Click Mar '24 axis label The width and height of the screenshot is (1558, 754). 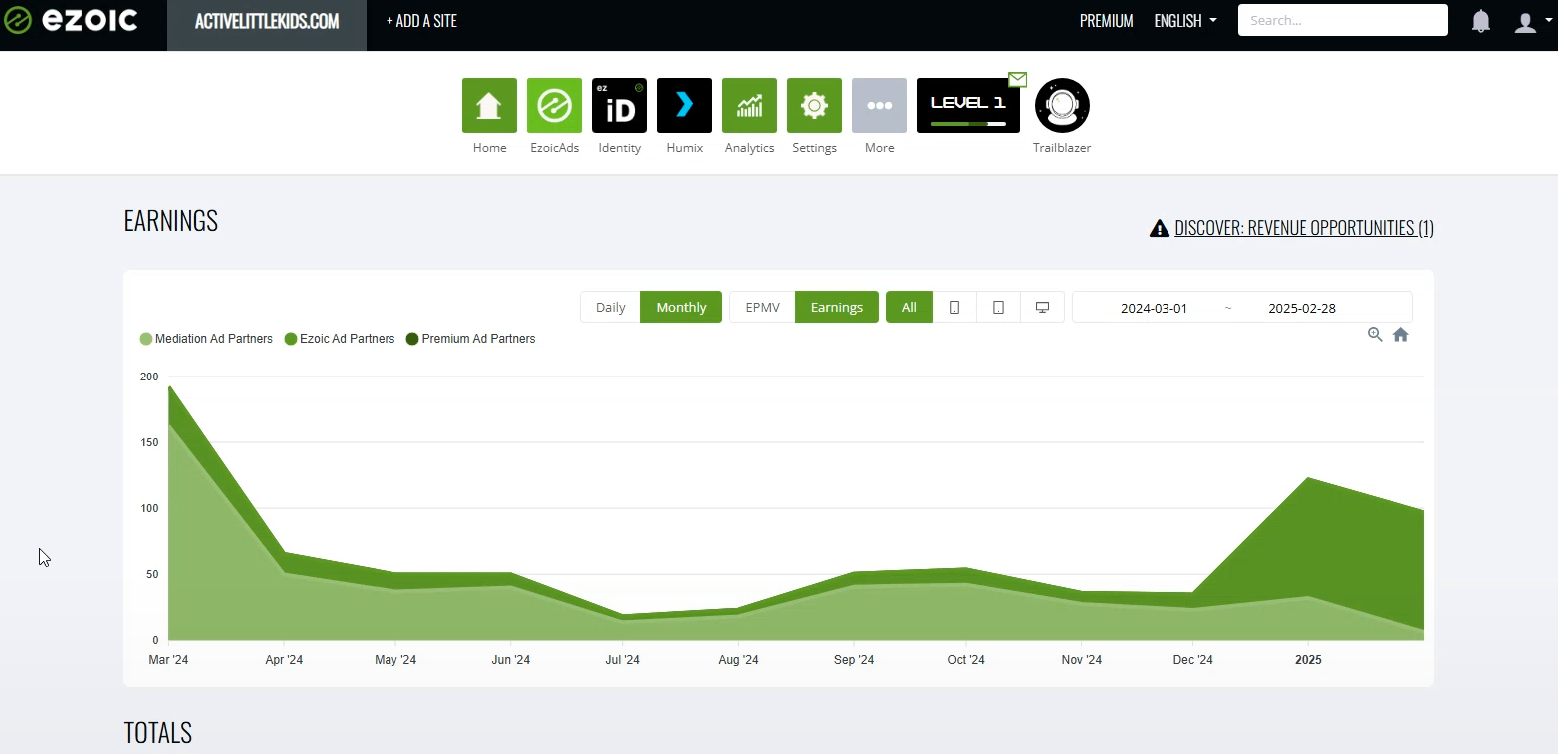click(x=168, y=660)
